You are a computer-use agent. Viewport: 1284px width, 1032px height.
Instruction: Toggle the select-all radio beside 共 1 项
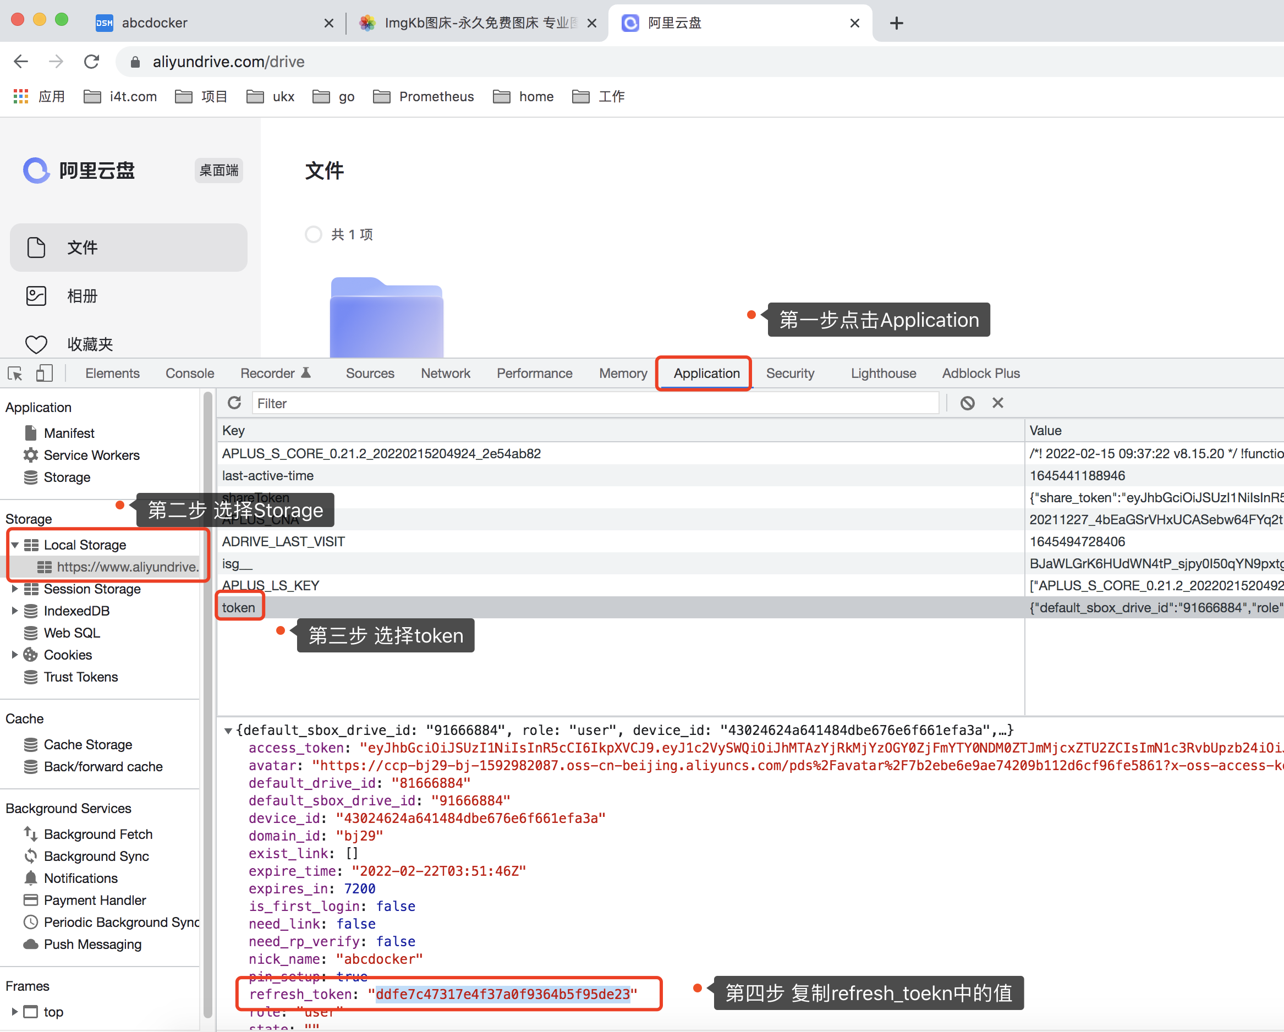tap(313, 235)
